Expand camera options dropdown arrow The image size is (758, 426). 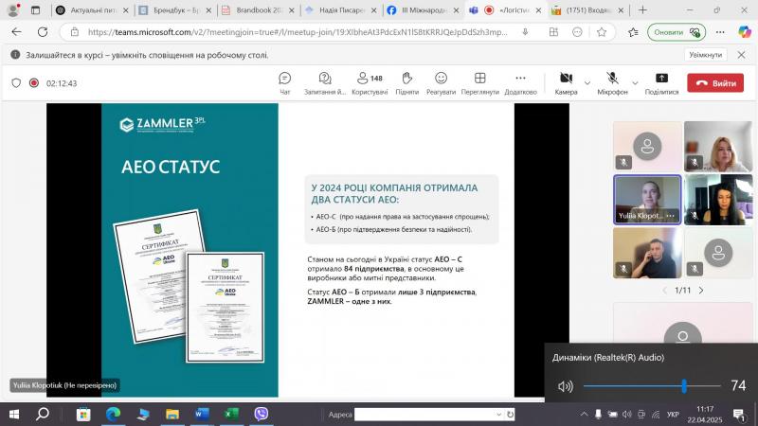pos(587,83)
